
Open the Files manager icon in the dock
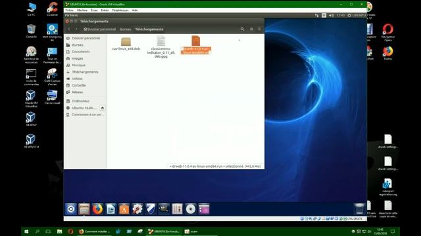(x=84, y=209)
